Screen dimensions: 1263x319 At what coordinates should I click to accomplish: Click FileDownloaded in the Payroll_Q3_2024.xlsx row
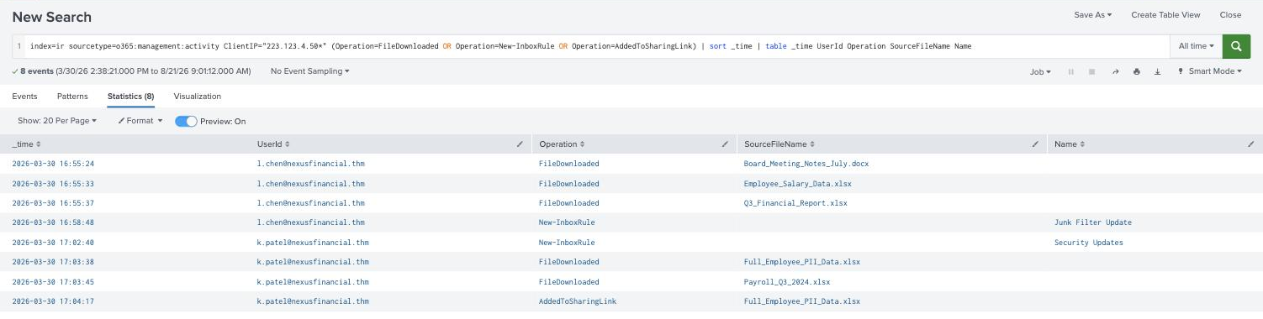(569, 282)
